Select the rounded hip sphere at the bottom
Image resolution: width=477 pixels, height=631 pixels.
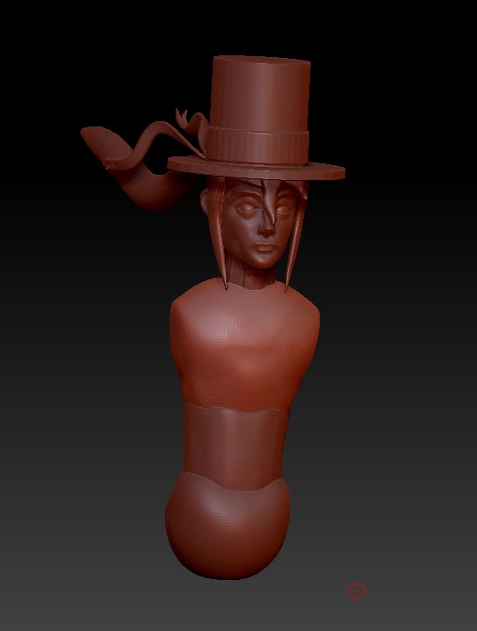228,527
